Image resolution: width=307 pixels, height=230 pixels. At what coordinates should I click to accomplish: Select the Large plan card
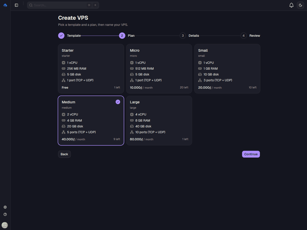click(x=159, y=121)
